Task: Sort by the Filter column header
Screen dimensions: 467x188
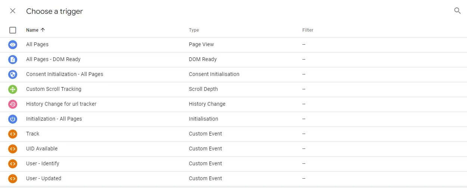Action: pos(308,30)
